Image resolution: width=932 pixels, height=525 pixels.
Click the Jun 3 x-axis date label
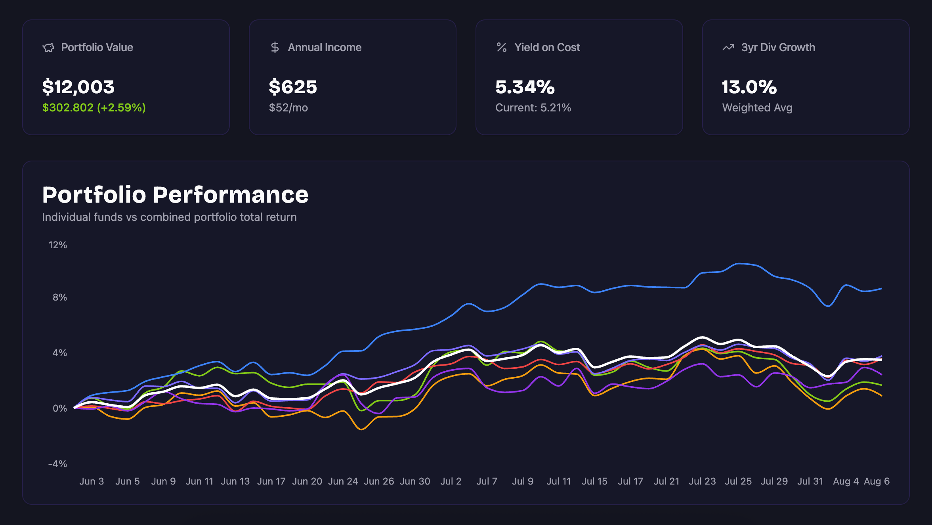pyautogui.click(x=92, y=481)
